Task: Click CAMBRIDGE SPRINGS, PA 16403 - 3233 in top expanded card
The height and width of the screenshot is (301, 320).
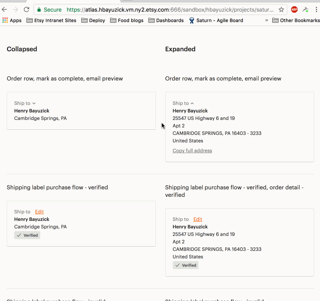Action: [217, 133]
